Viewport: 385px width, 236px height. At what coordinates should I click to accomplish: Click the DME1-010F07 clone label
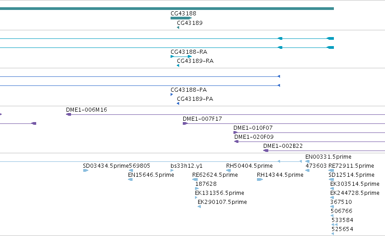pyautogui.click(x=253, y=128)
